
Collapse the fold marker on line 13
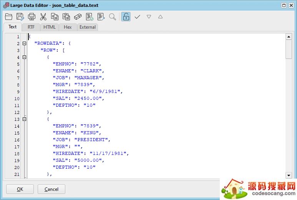[x=25, y=119]
